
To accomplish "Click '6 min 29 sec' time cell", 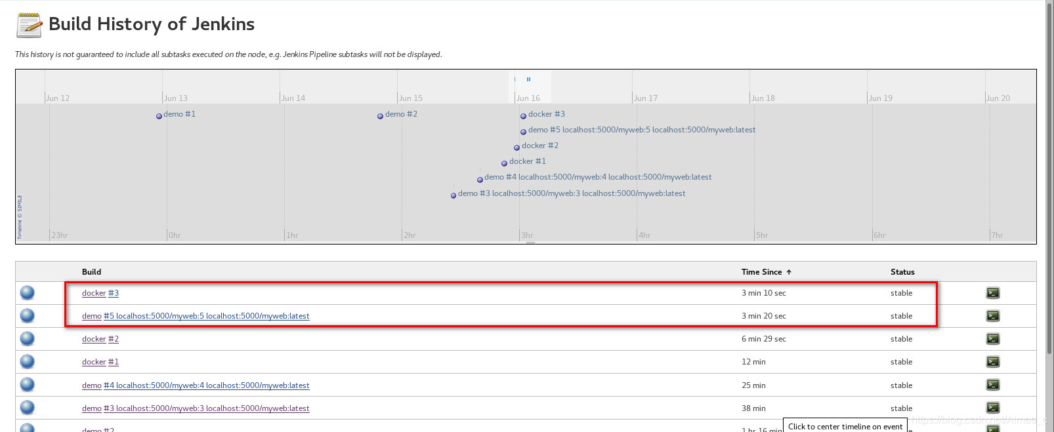I will click(x=764, y=339).
